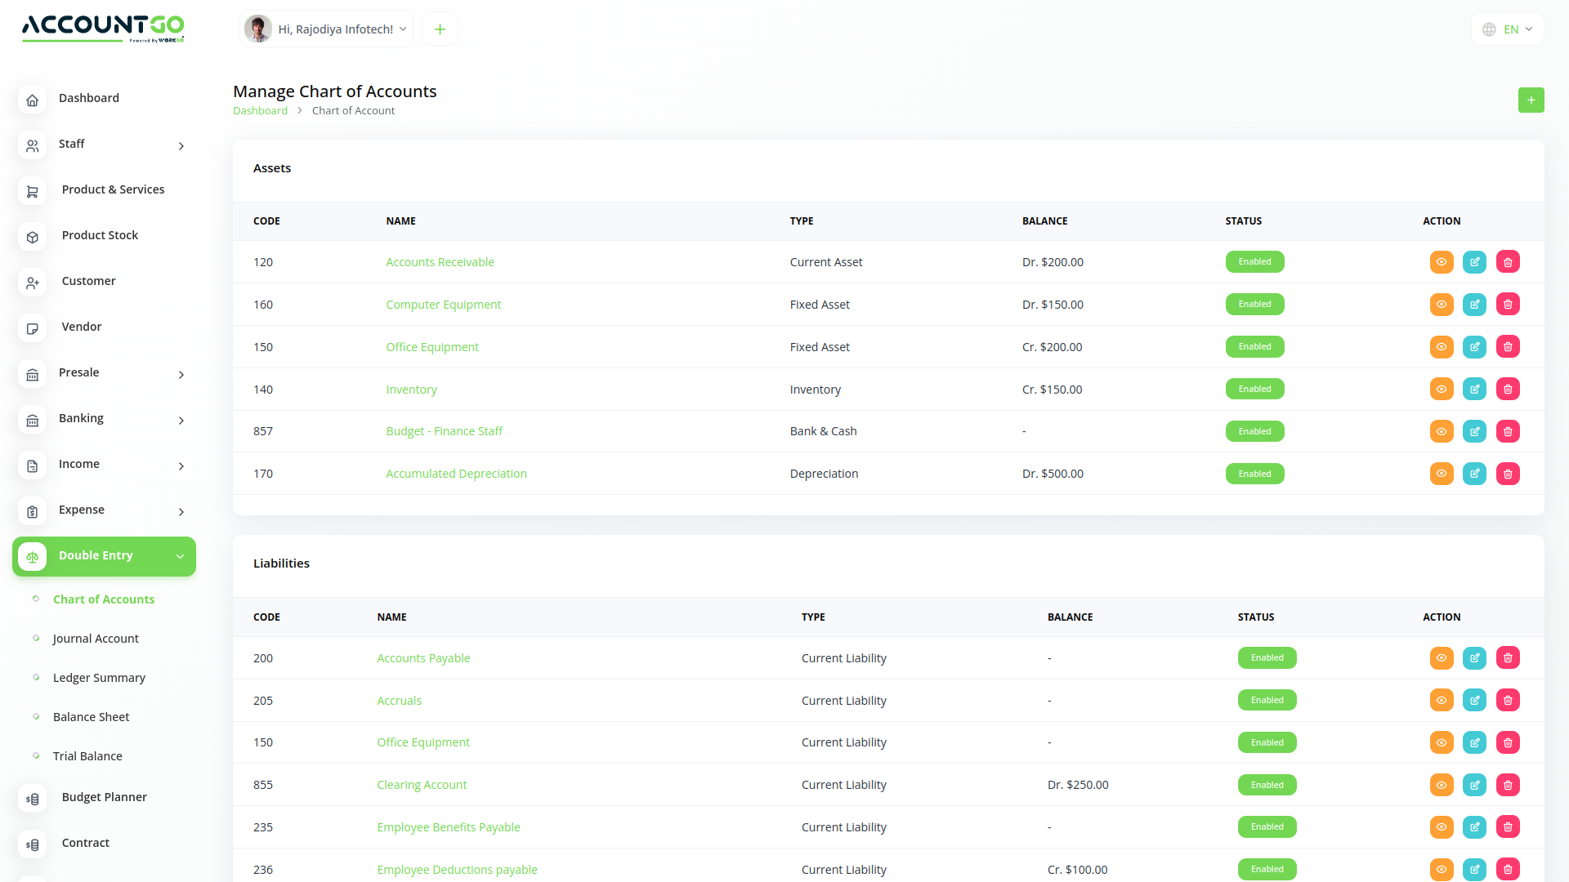The image size is (1569, 882).
Task: Click the Dashboard breadcrumb link
Action: point(260,111)
